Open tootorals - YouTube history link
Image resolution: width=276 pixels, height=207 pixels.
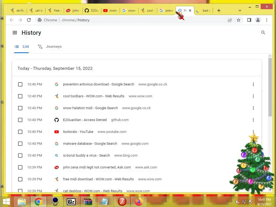(78, 132)
